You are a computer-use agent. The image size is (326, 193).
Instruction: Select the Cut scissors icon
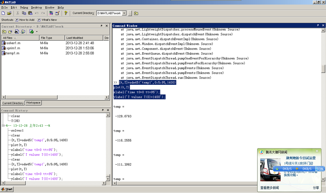(18, 13)
